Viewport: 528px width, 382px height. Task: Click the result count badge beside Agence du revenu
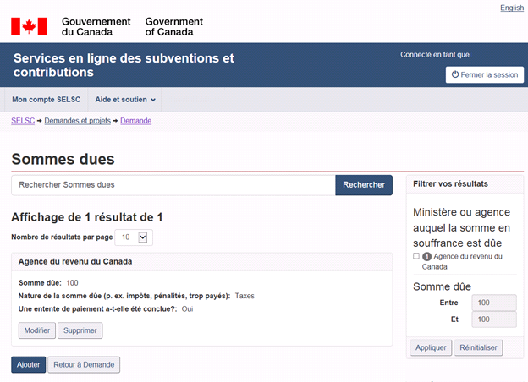(426, 257)
